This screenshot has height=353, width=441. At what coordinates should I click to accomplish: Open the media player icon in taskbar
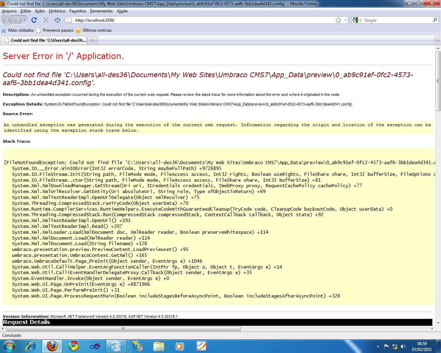pyautogui.click(x=180, y=346)
